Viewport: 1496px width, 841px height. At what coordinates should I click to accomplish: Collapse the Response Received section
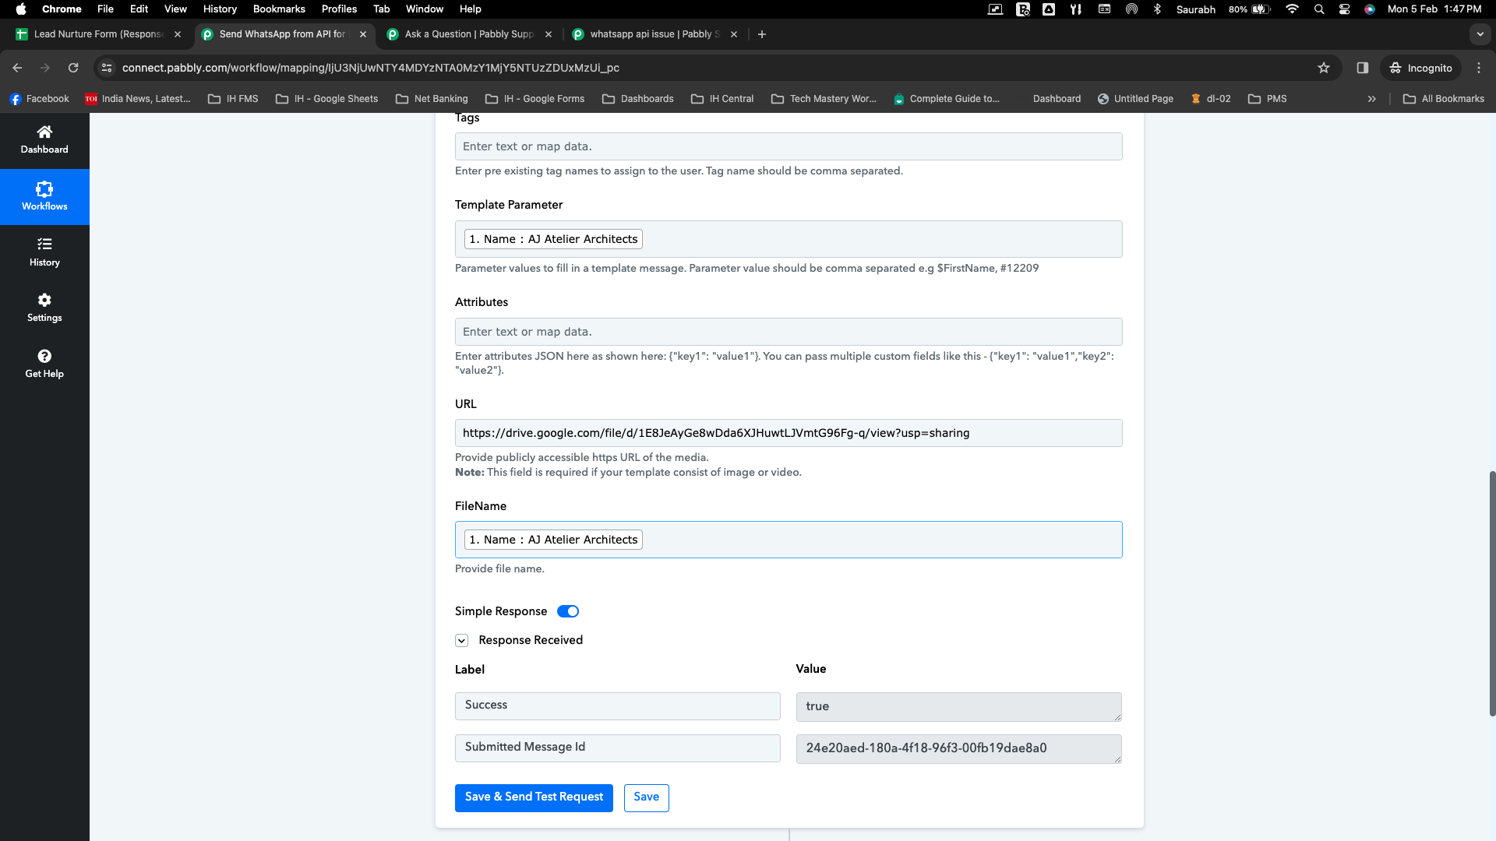tap(462, 640)
